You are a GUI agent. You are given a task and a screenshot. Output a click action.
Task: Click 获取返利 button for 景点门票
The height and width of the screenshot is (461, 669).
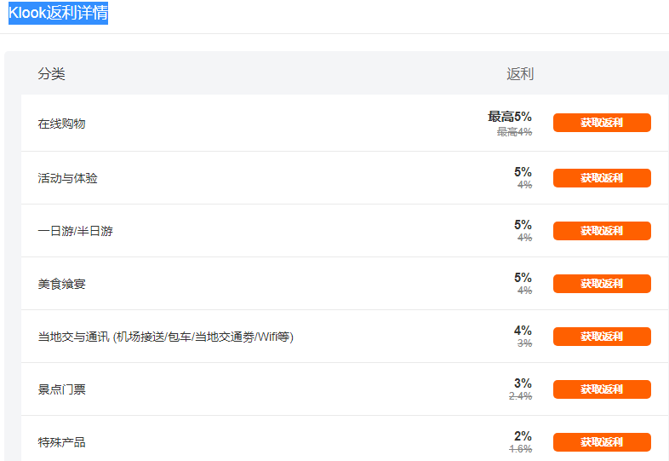[x=602, y=389]
